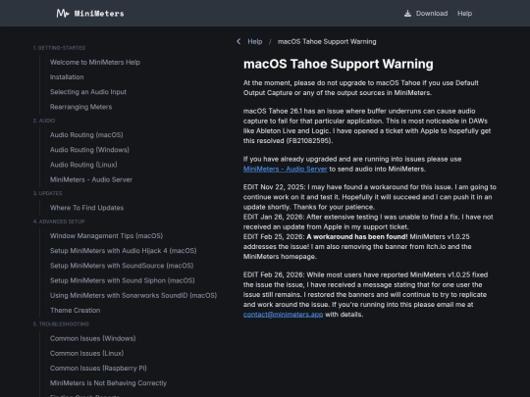Open the Installation help page
530x397 pixels.
[x=67, y=77]
